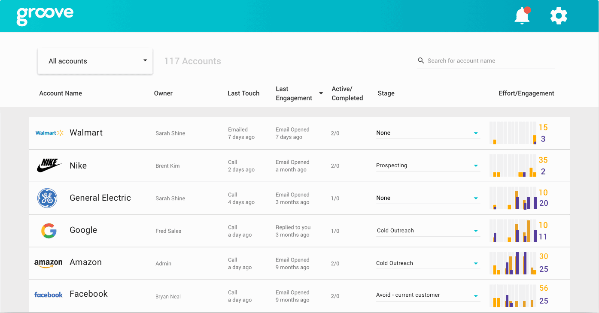Open the Amazon account name
Image resolution: width=599 pixels, height=313 pixels.
tap(85, 262)
